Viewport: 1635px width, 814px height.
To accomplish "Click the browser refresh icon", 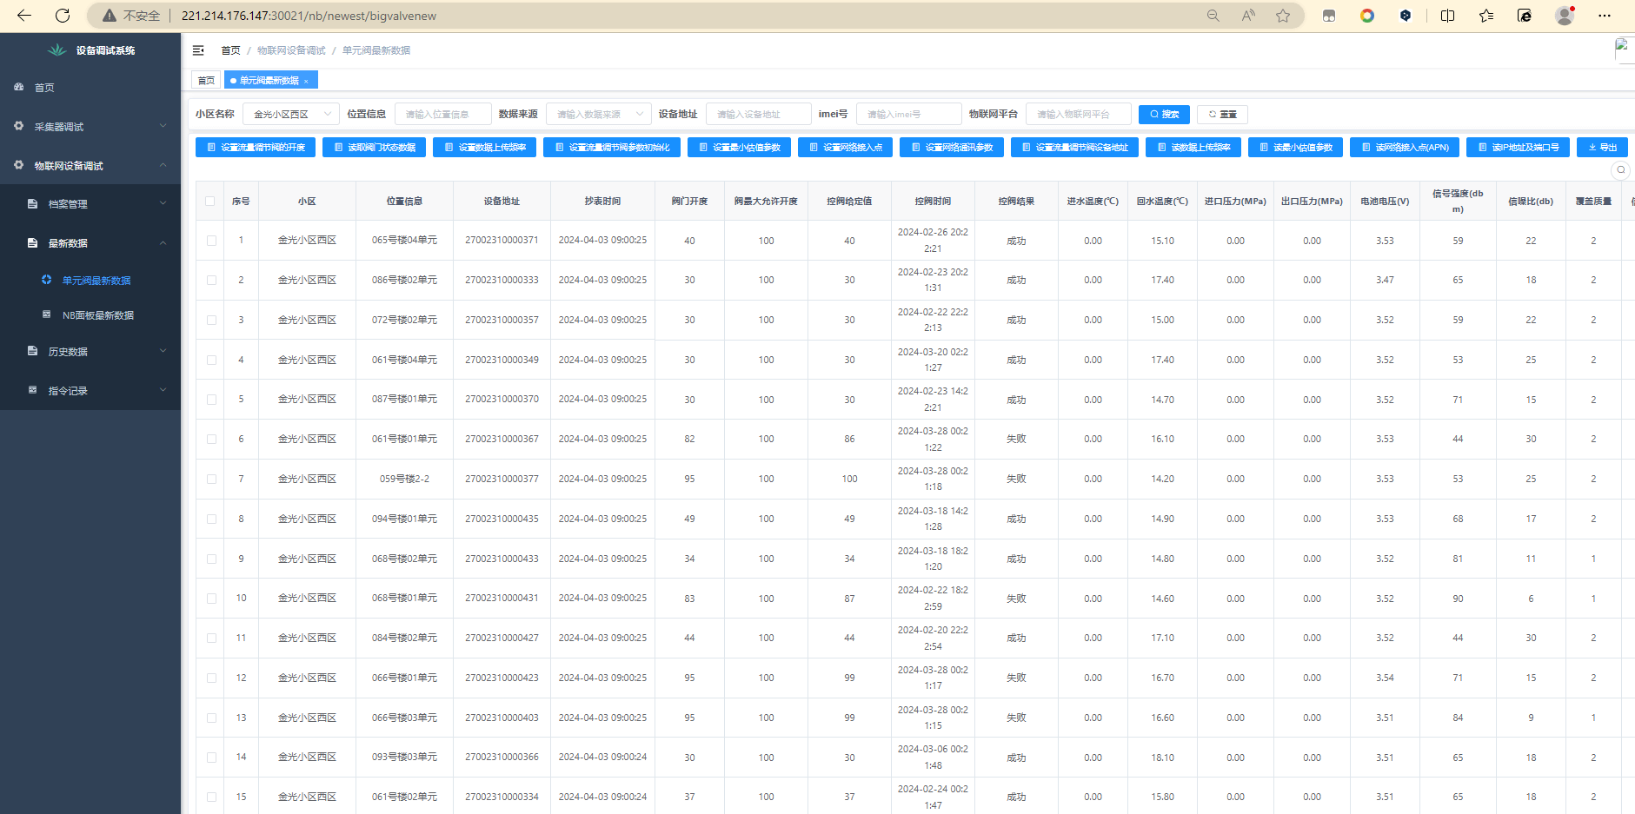I will coord(63,16).
